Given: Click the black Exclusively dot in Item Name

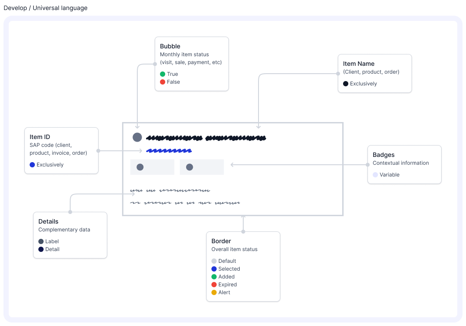Looking at the screenshot, I should click(x=346, y=84).
